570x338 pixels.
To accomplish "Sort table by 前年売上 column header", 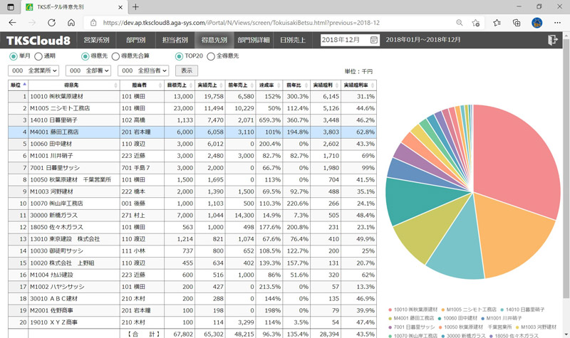I will coord(240,85).
